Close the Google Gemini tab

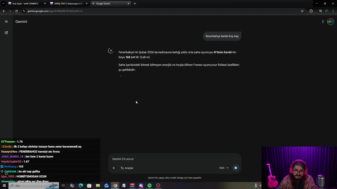128,4
